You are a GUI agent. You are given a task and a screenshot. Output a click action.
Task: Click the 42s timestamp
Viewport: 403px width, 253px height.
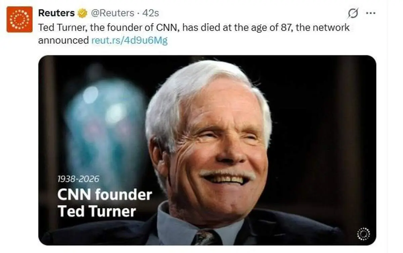click(x=150, y=13)
